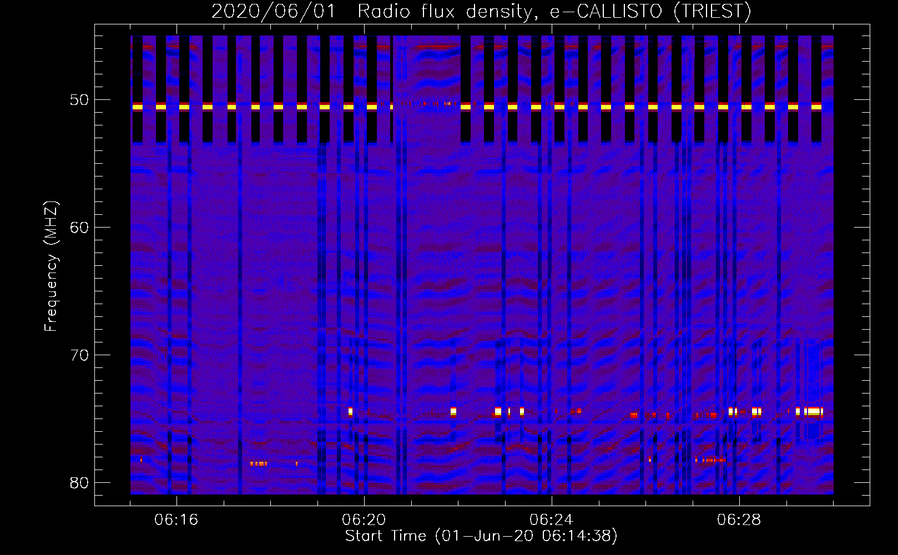Screen dimensions: 898x555
Task: Click the '06:24' time tick label
Action: (552, 520)
